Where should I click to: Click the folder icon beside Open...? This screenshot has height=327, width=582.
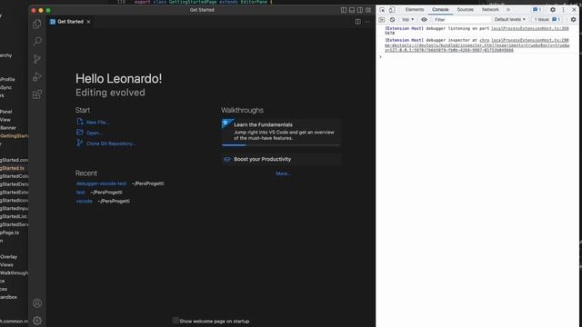(80, 133)
